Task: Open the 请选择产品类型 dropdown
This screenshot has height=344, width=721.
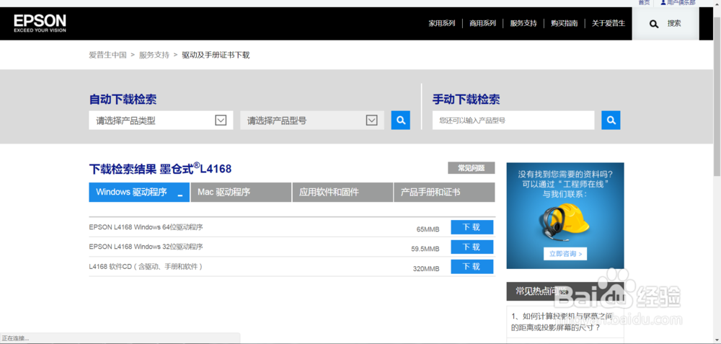Action: click(161, 120)
